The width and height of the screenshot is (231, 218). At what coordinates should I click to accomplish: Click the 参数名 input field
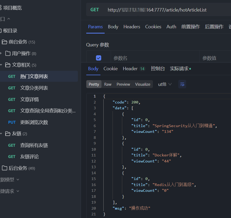[155, 58]
